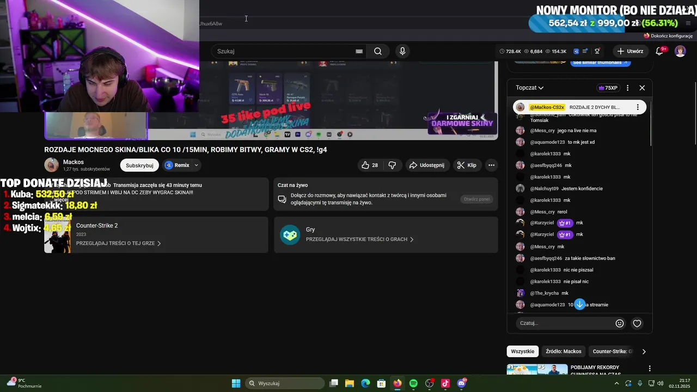Open Microsoft Edge from taskbar

tap(365, 383)
